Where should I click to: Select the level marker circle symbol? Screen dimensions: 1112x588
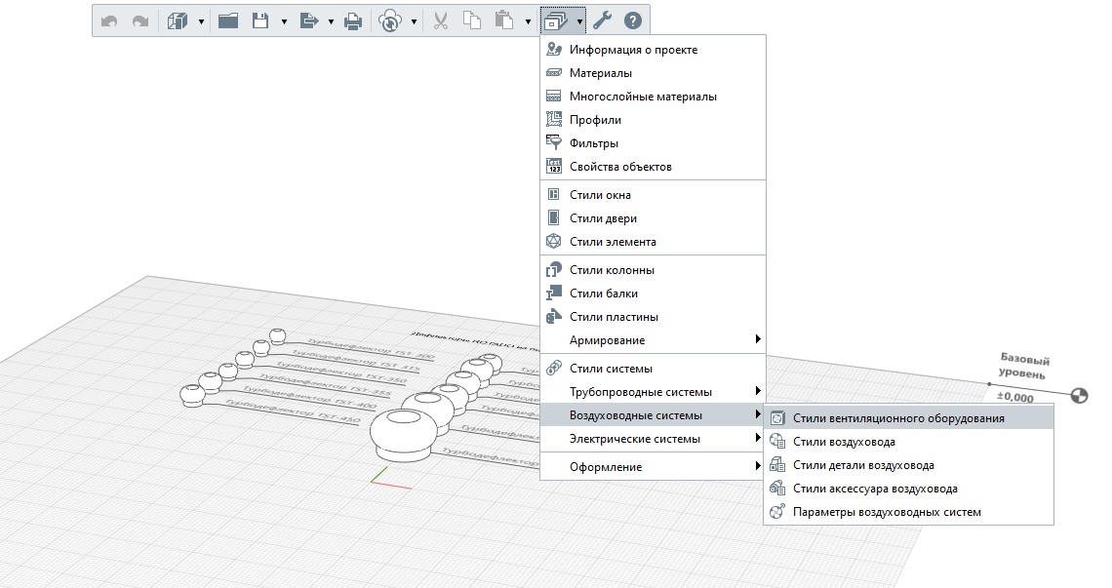tap(1080, 396)
